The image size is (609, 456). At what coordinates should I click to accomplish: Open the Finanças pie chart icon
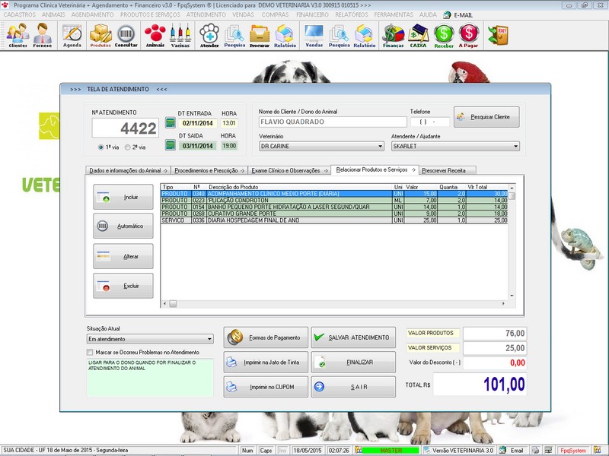[393, 35]
